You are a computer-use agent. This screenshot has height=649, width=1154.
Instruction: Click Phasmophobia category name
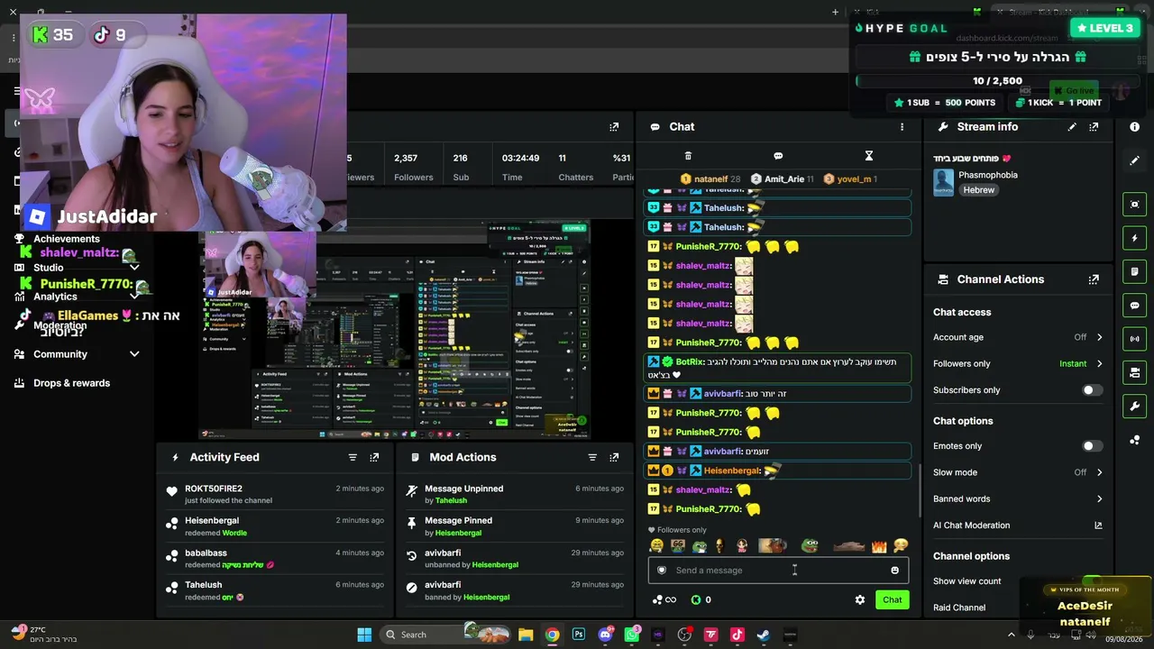tap(988, 175)
